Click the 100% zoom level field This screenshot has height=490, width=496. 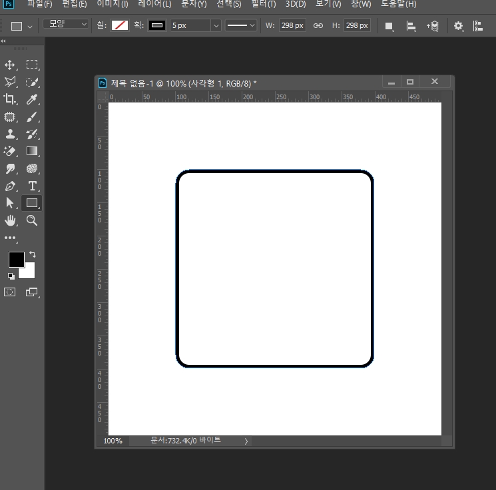(x=113, y=441)
